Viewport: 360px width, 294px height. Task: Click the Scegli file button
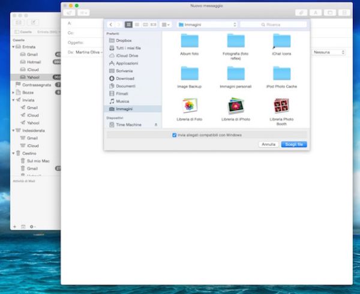click(294, 145)
